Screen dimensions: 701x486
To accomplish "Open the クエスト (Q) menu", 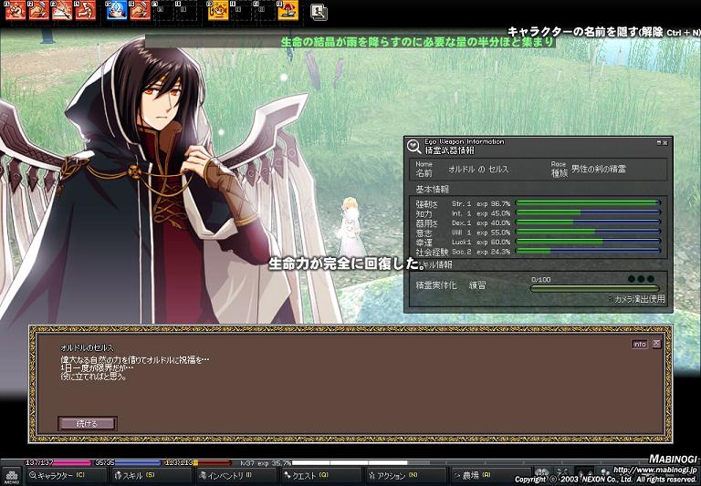I will (x=320, y=476).
